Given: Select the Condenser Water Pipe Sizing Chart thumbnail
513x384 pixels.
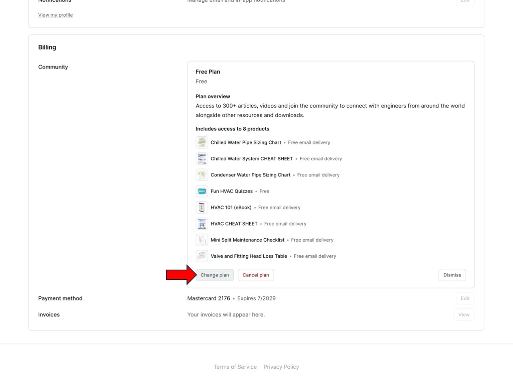Looking at the screenshot, I should pos(202,175).
